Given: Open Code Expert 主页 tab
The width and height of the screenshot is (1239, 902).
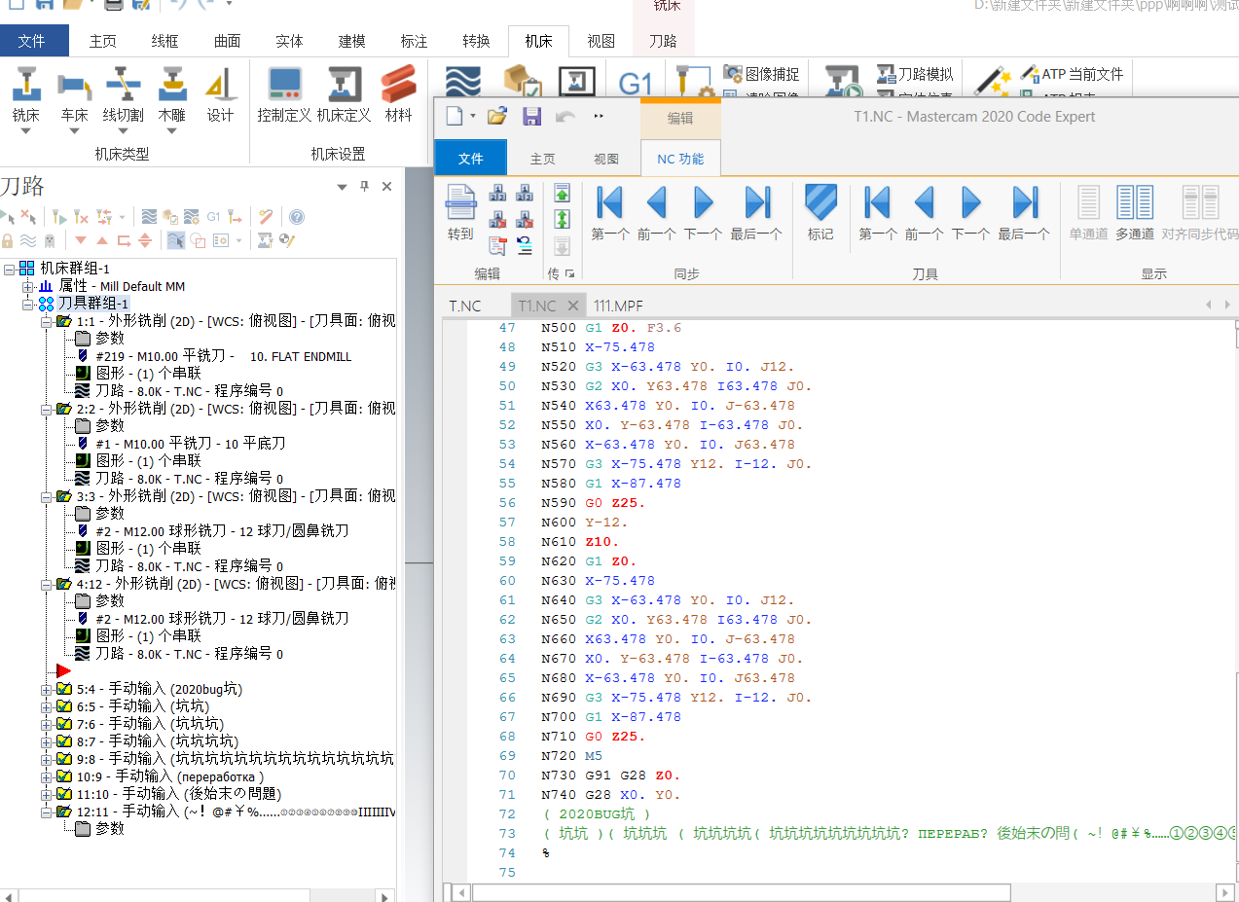Looking at the screenshot, I should (x=543, y=159).
